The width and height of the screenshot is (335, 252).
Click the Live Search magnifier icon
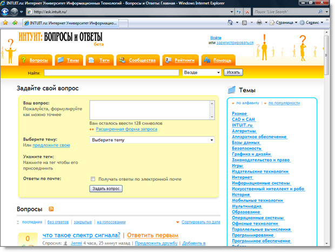[x=320, y=12]
